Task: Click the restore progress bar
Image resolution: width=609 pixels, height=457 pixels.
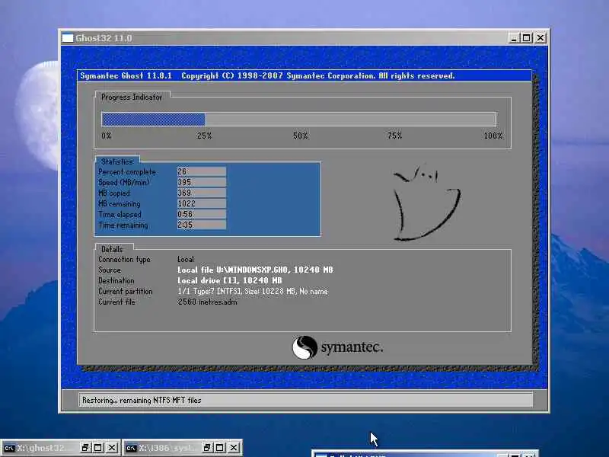Action: pyautogui.click(x=298, y=119)
